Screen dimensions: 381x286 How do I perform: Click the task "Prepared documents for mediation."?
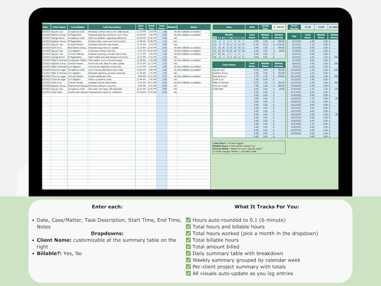tap(112, 92)
